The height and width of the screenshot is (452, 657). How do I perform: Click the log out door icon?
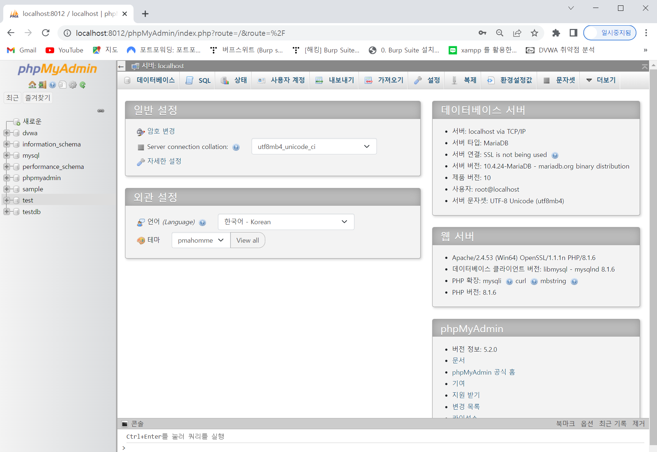pos(43,85)
